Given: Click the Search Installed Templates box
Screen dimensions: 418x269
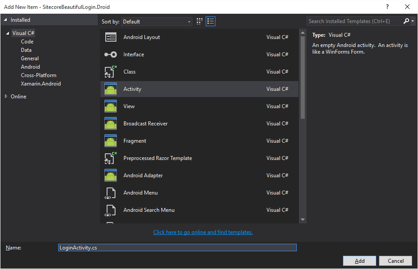Looking at the screenshot, I should point(354,21).
